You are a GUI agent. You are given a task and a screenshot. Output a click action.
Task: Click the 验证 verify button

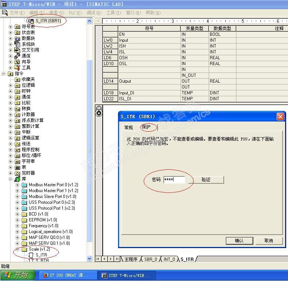pyautogui.click(x=206, y=180)
